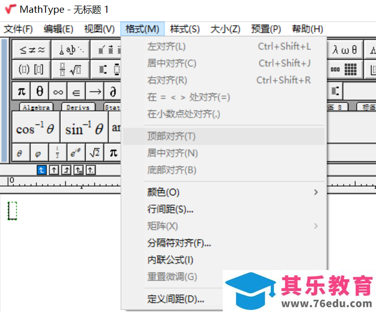Insert the pi symbol from small bar
The image size is (376, 312).
click(21, 91)
